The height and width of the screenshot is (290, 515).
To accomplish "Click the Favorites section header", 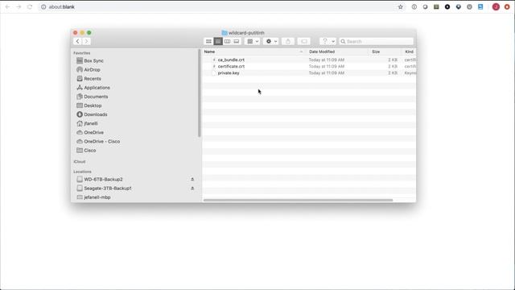I will tap(82, 53).
